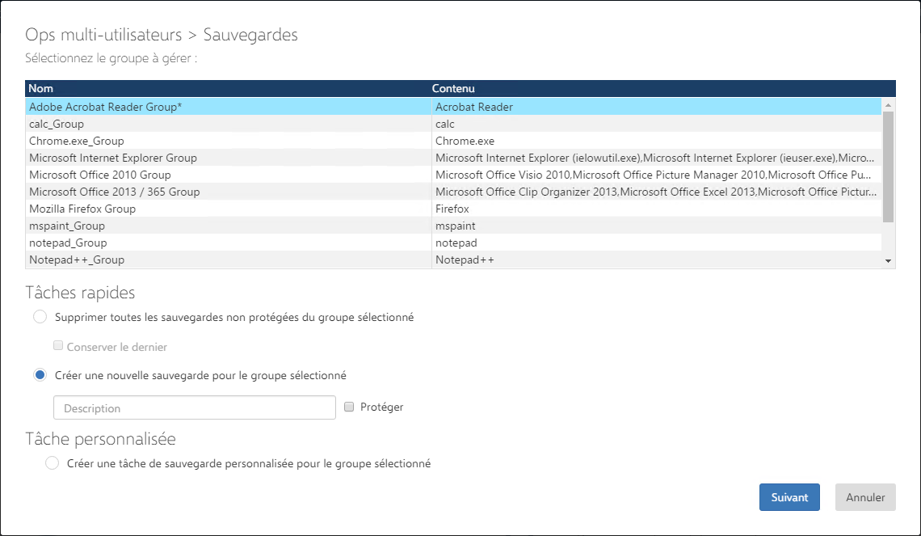Select Microsoft Office 2013 / 365 Group

[114, 192]
